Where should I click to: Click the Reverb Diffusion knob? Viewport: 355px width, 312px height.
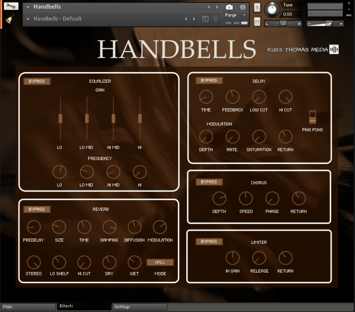[x=135, y=227]
